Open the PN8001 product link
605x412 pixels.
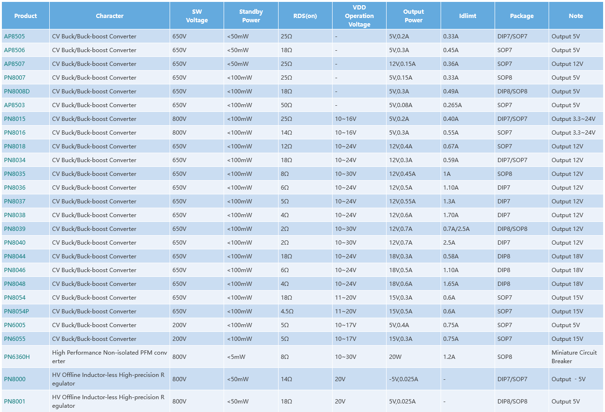pos(15,402)
